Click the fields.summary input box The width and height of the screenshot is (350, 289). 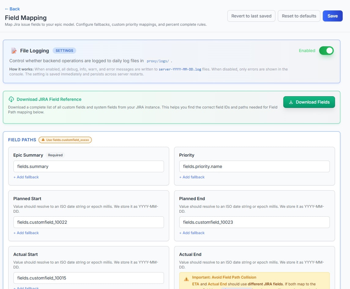[x=88, y=166]
